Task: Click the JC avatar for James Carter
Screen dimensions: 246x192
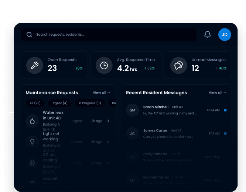Action: (133, 134)
